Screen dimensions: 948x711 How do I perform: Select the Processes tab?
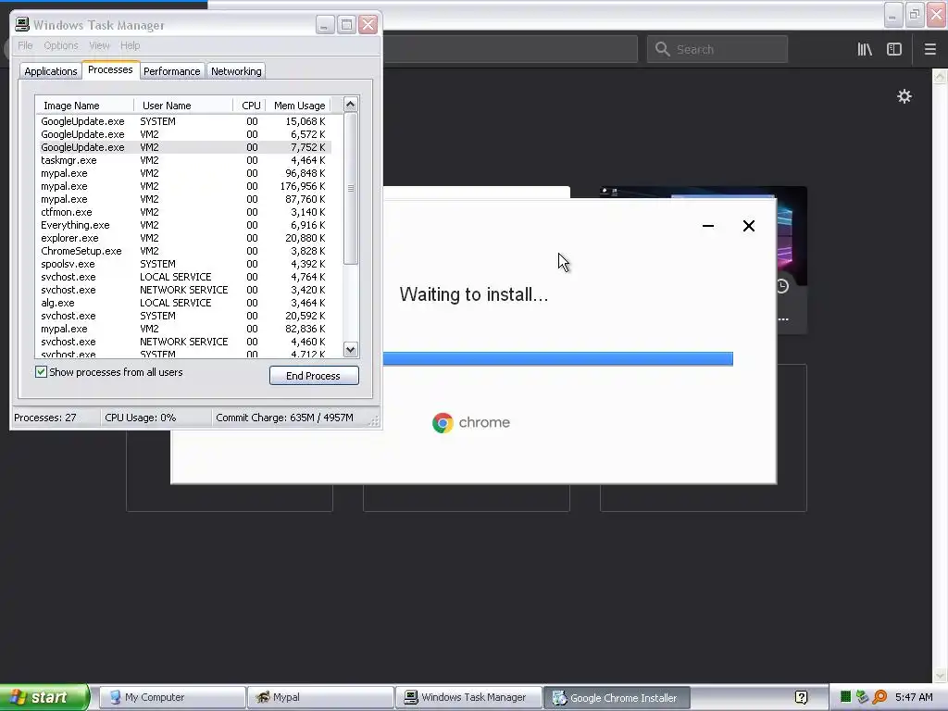coord(110,69)
